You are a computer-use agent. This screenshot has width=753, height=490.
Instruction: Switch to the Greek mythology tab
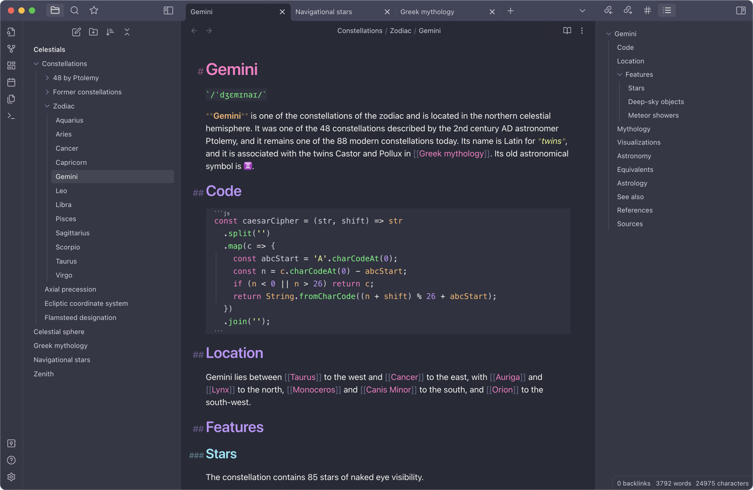448,12
